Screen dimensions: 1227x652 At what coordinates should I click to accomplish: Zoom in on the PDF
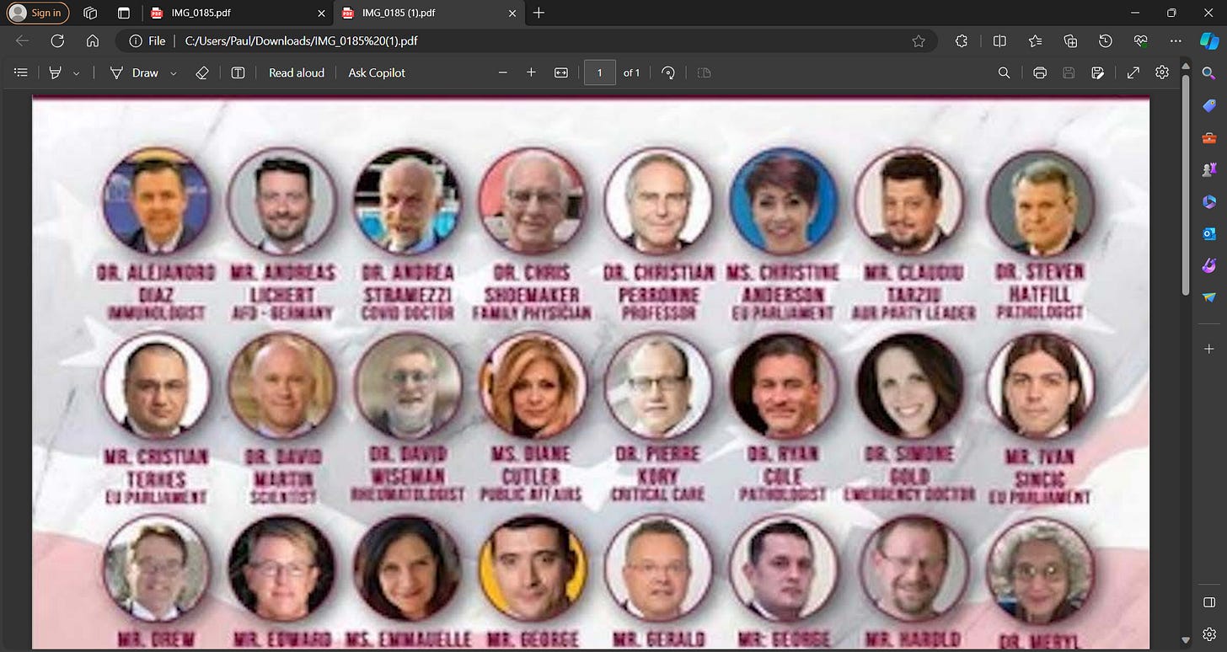point(531,73)
